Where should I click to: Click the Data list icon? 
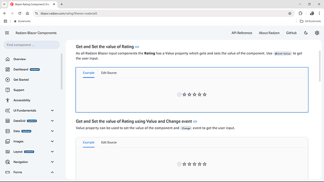8,131
